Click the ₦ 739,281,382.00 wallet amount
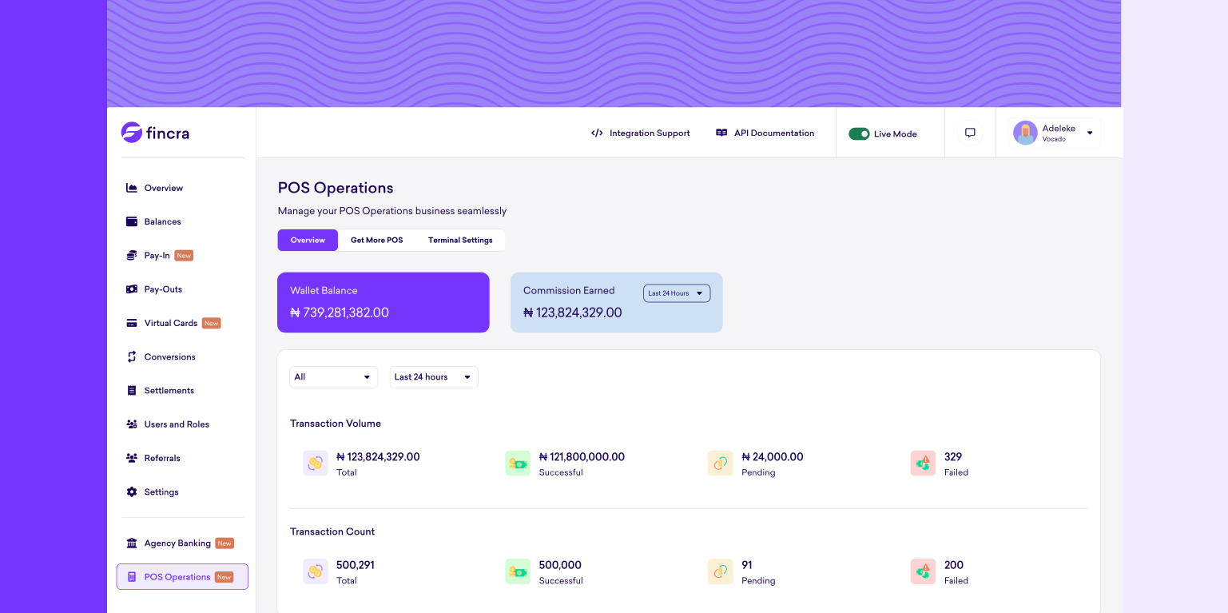 click(340, 312)
